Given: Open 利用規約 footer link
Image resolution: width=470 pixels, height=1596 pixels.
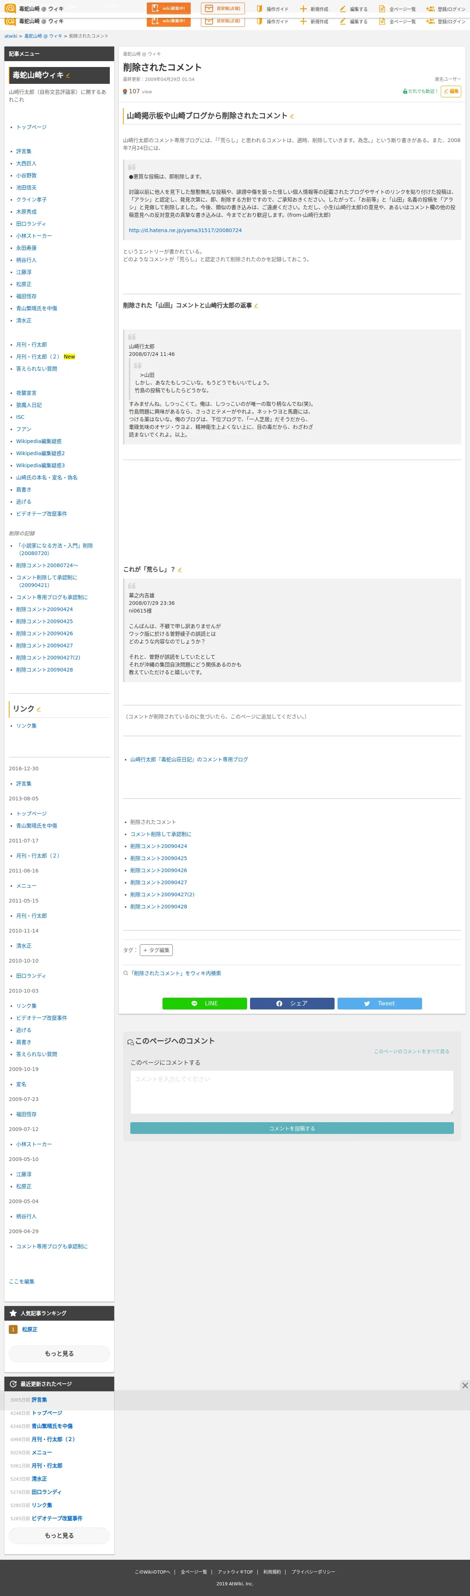Looking at the screenshot, I should 272,1572.
